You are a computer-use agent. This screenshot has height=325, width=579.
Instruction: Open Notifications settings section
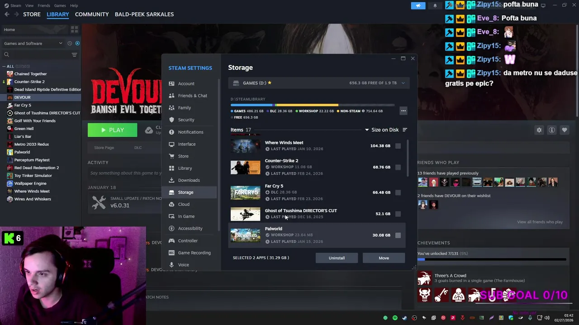point(190,132)
